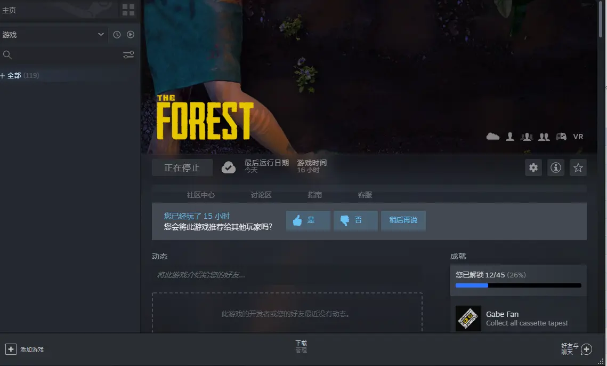Toggle the ready-to-play filter icon

coord(131,35)
